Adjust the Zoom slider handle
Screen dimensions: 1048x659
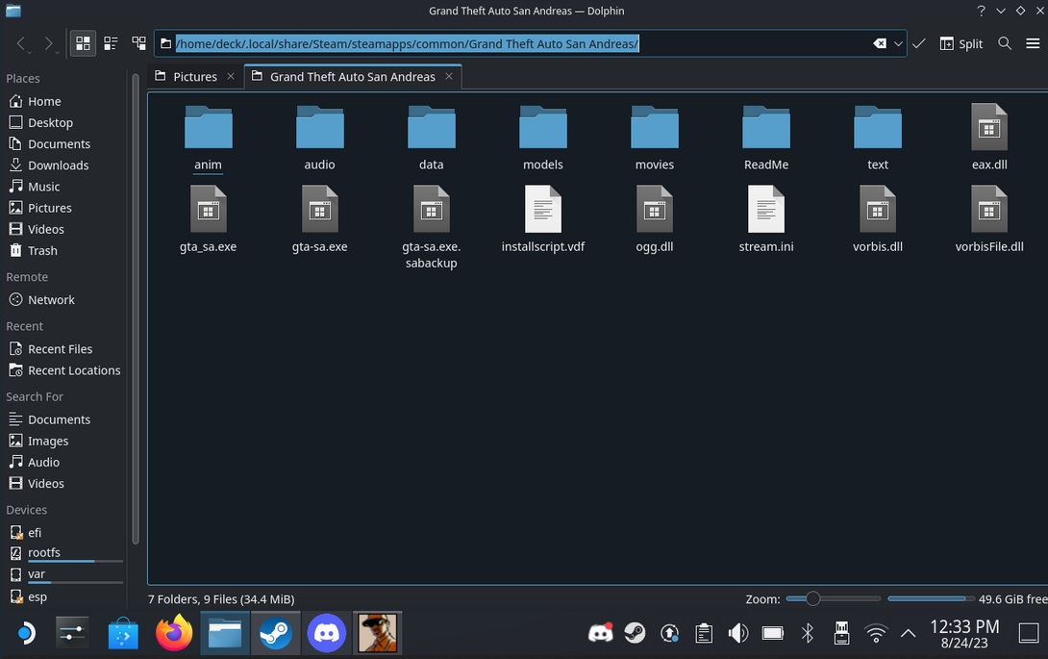[x=812, y=598]
